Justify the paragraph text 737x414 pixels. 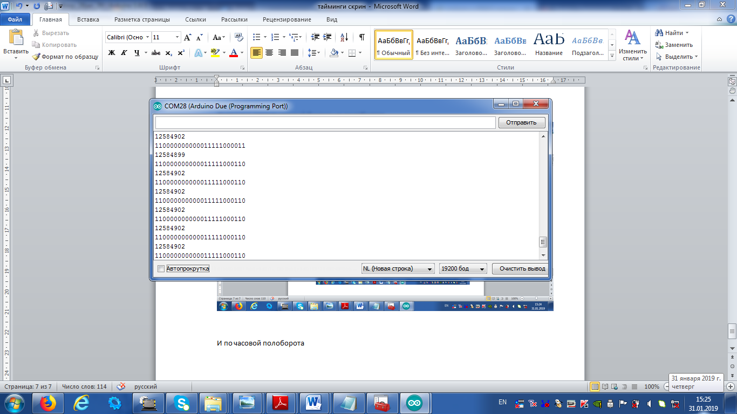(x=295, y=53)
